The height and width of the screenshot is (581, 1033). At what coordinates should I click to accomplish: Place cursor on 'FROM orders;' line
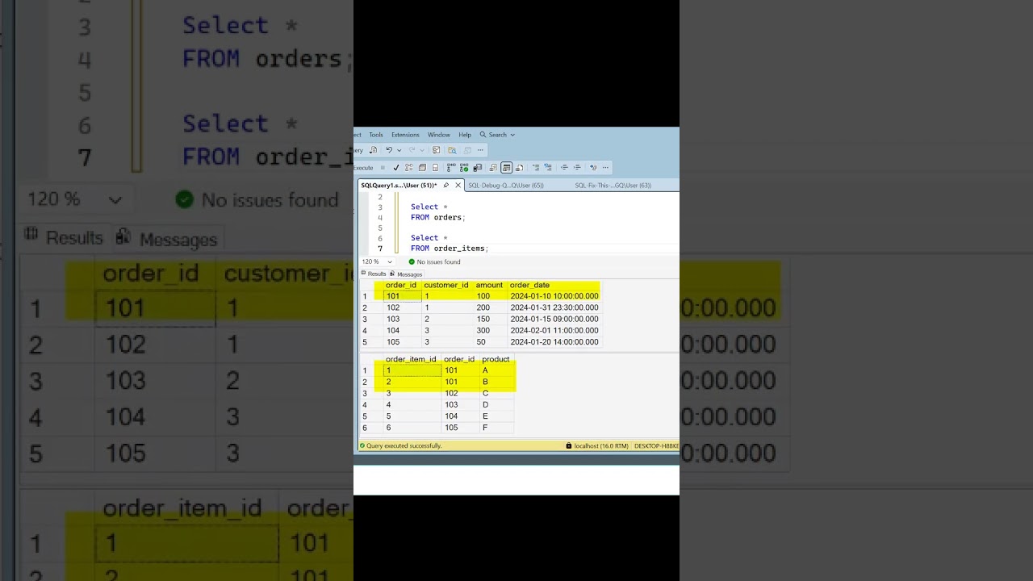click(438, 218)
